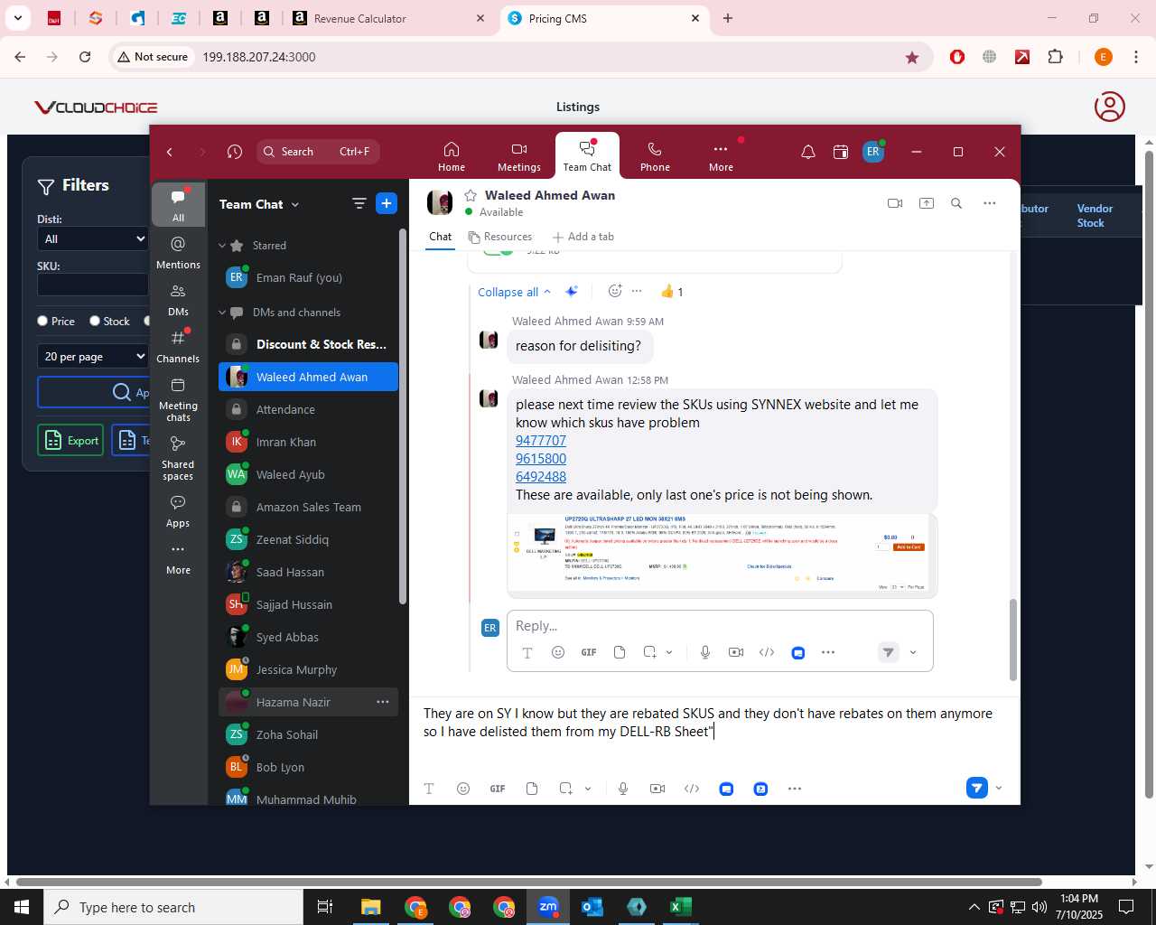Click the Zoom Search box
Viewport: 1156px width, 925px height.
pyautogui.click(x=318, y=152)
